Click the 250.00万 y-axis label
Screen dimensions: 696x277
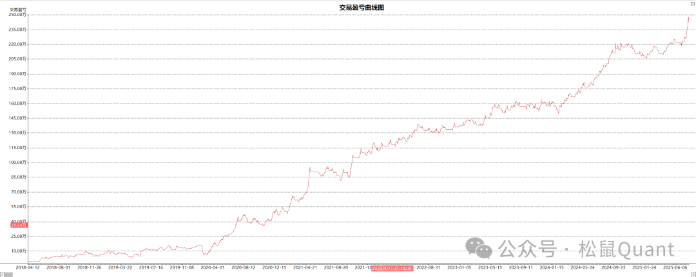pyautogui.click(x=17, y=15)
